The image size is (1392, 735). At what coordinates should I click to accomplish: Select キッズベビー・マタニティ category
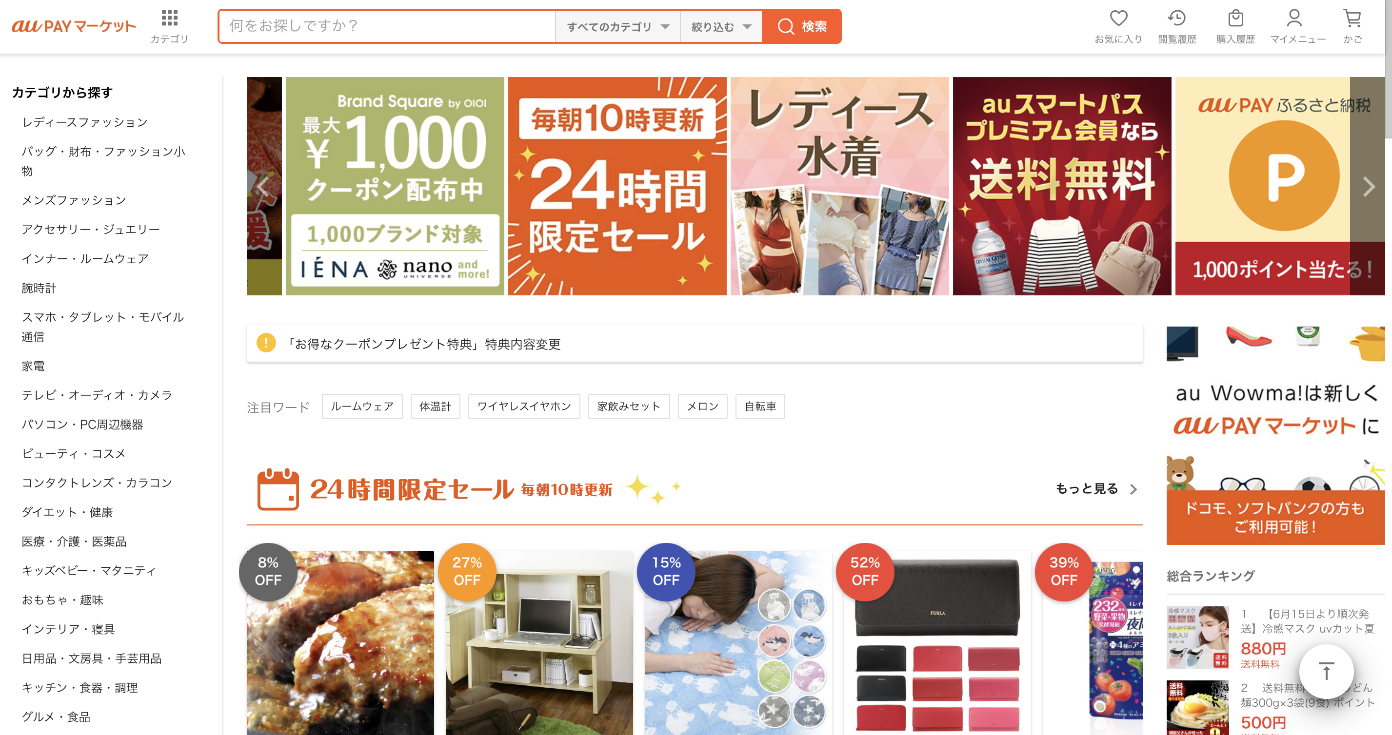click(x=89, y=570)
